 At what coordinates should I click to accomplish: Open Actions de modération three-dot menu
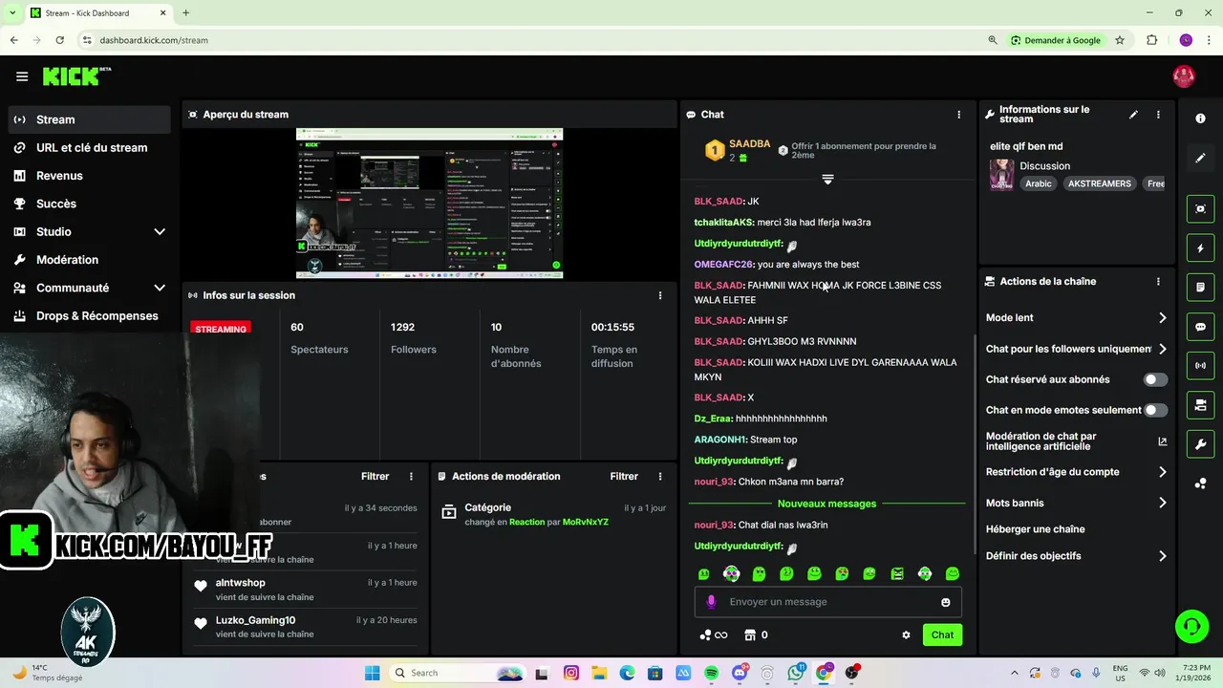pyautogui.click(x=660, y=476)
